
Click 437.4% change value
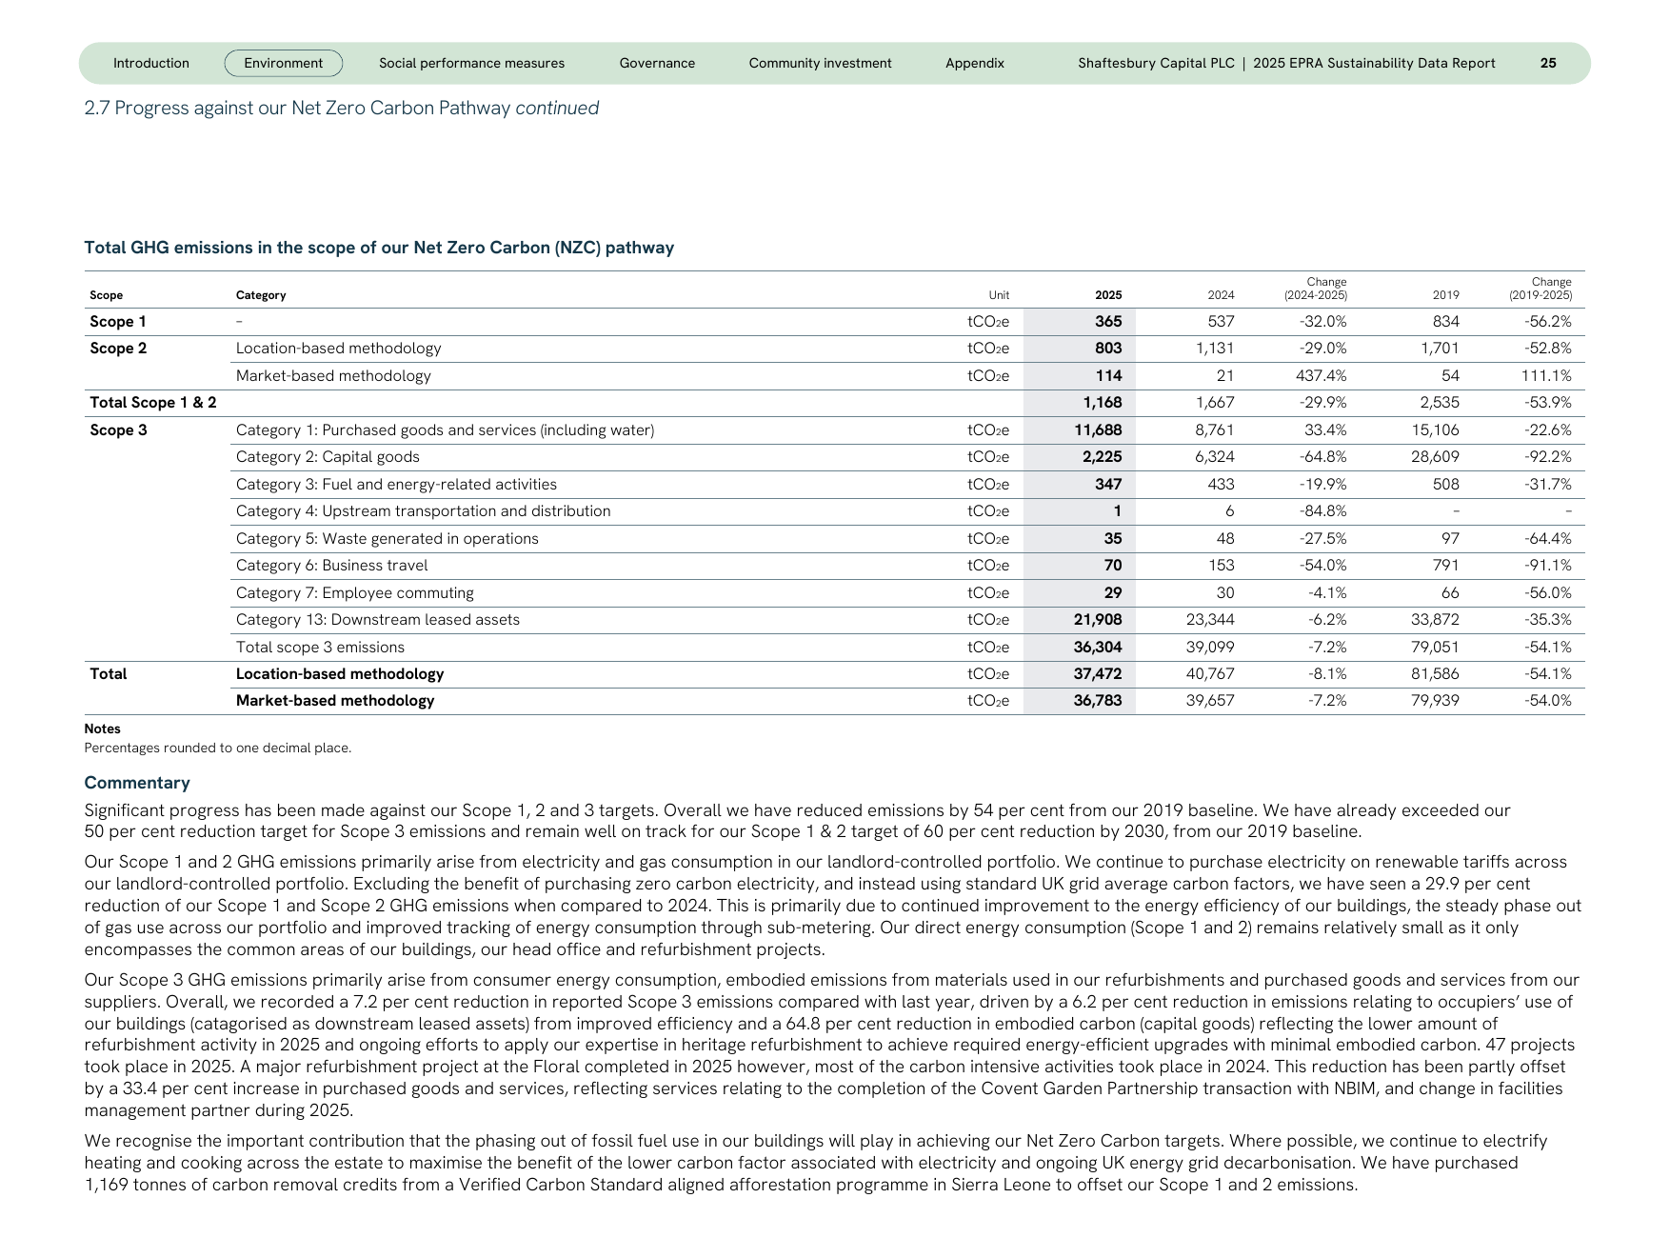1322,376
